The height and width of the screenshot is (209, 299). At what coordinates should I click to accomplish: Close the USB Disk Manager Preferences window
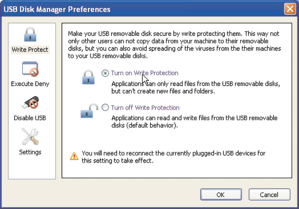pyautogui.click(x=290, y=9)
